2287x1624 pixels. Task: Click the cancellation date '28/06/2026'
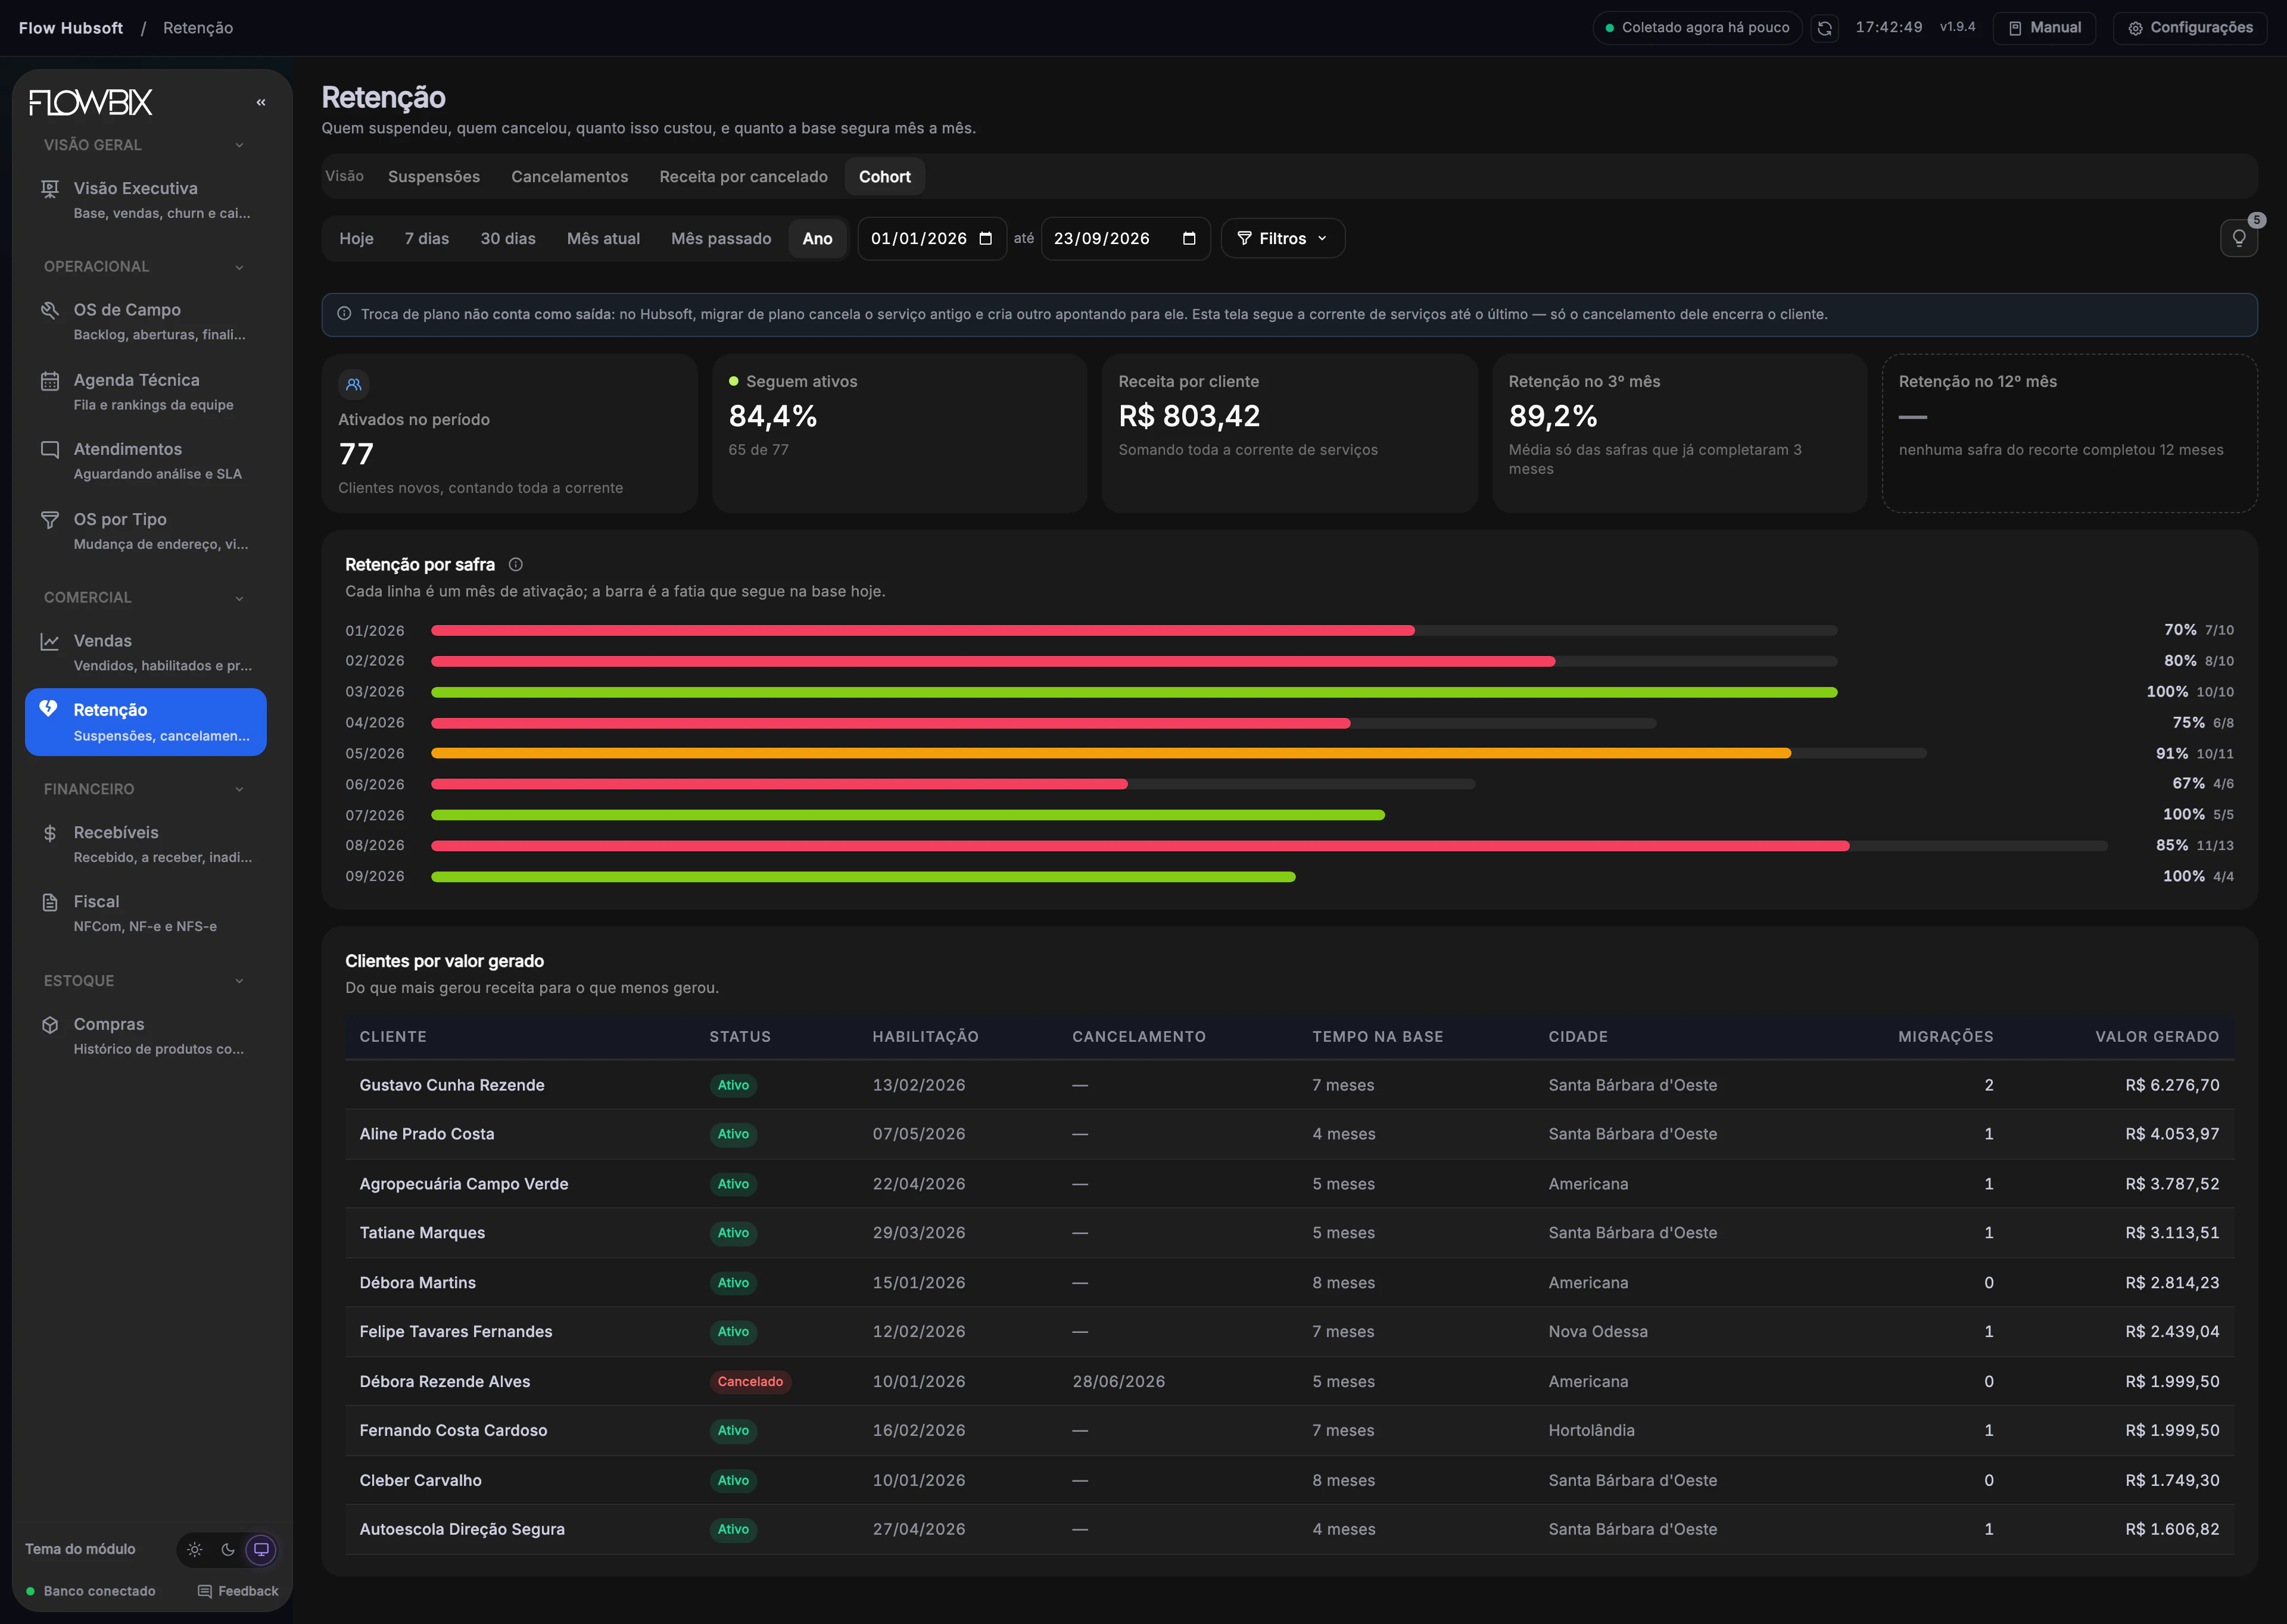coord(1118,1382)
